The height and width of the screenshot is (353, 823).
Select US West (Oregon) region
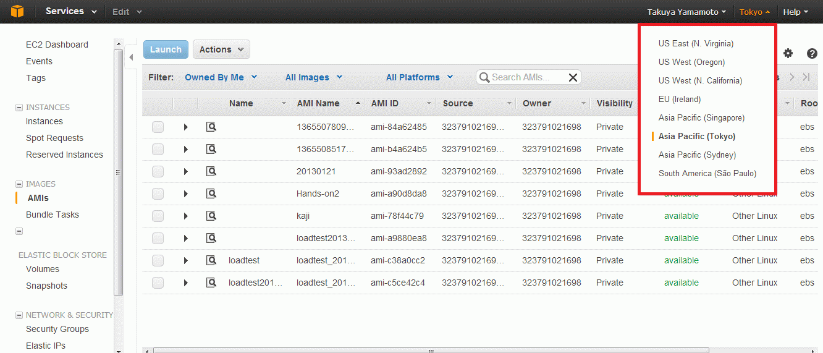click(x=691, y=62)
